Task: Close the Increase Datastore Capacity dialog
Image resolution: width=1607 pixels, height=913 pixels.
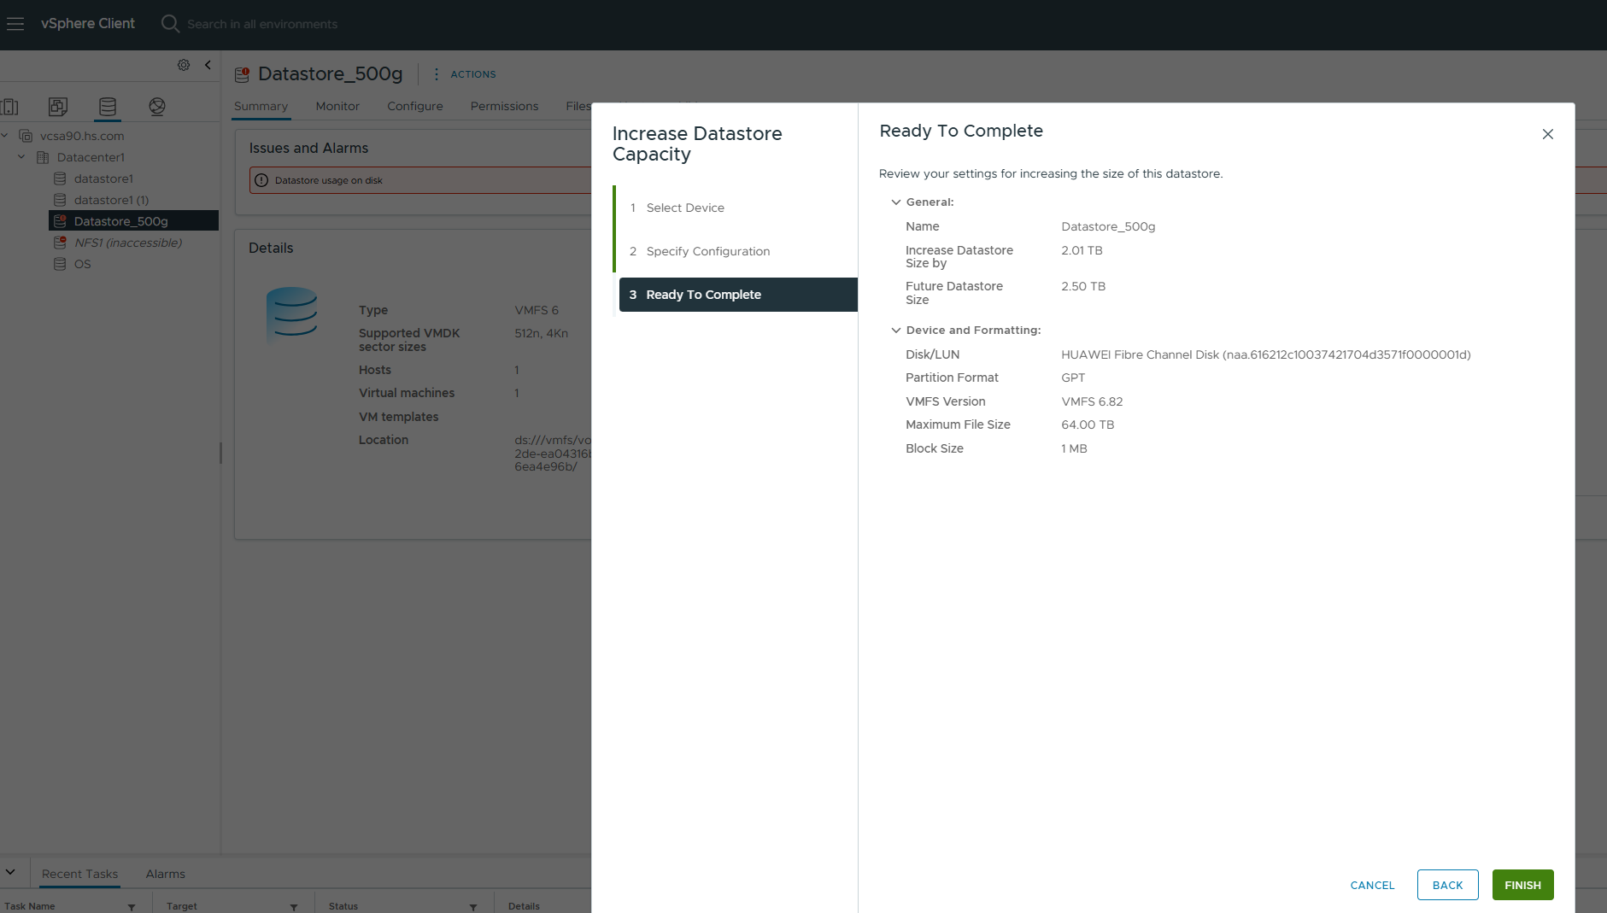Action: [1547, 134]
